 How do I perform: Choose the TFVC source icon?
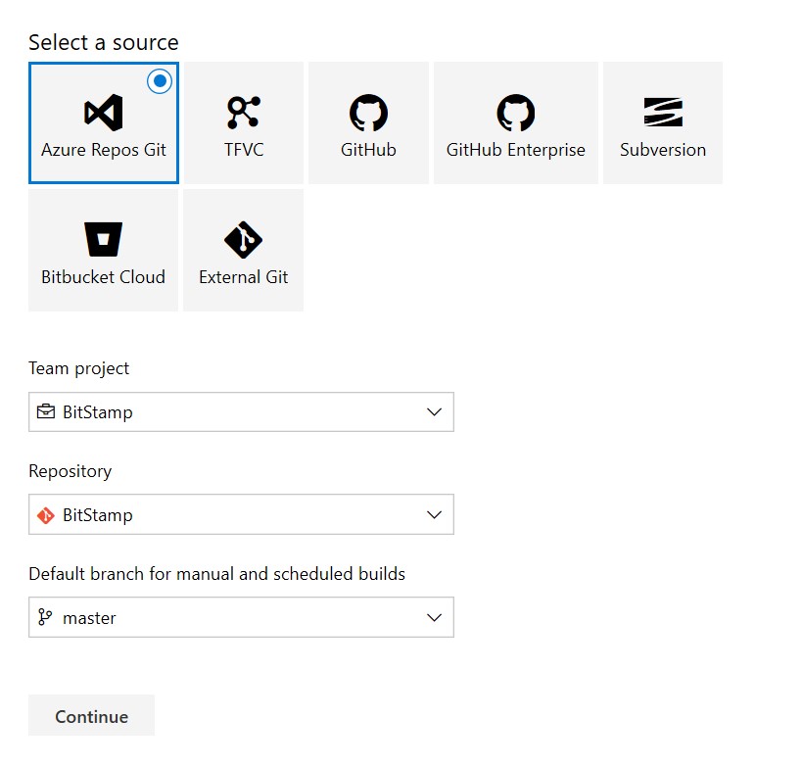244,113
